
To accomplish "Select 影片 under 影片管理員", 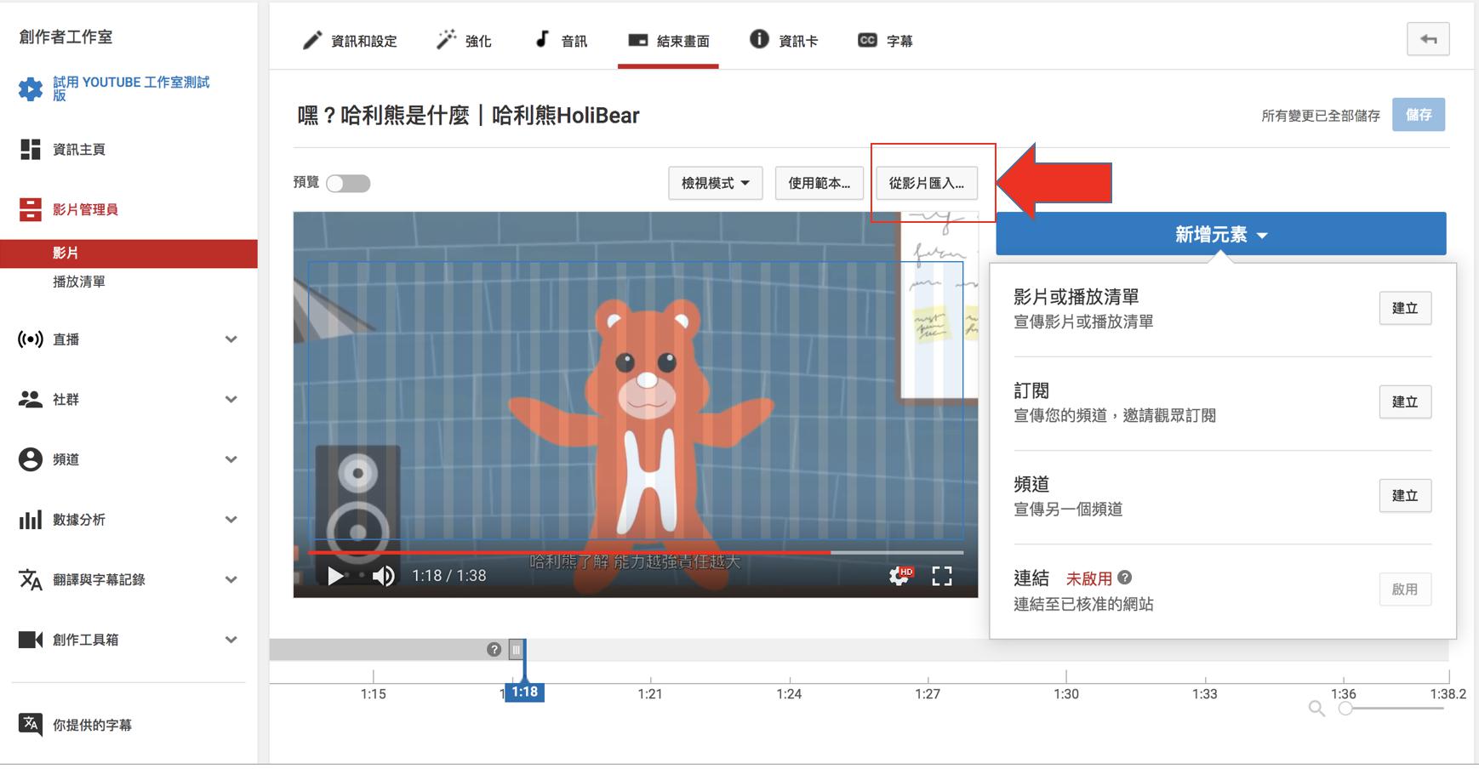I will pyautogui.click(x=128, y=253).
